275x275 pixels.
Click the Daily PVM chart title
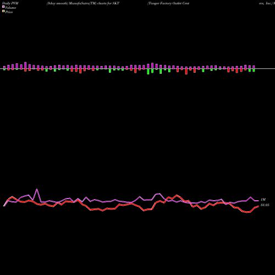click(x=10, y=3)
